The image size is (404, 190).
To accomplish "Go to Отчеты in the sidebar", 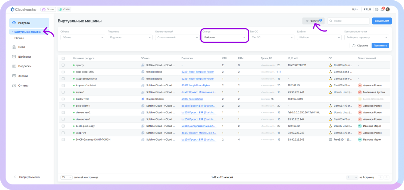I will (23, 86).
